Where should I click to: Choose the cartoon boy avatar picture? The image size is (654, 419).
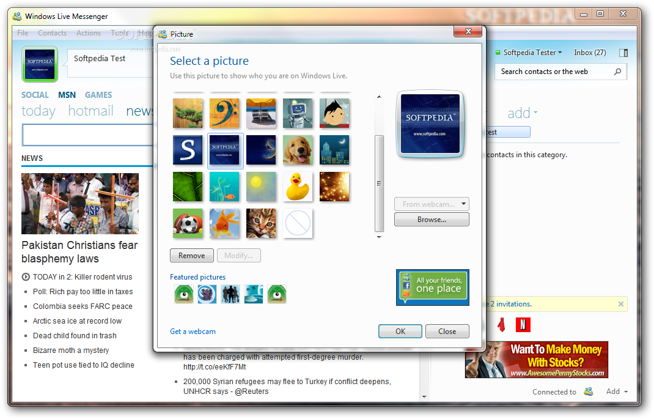coord(334,113)
